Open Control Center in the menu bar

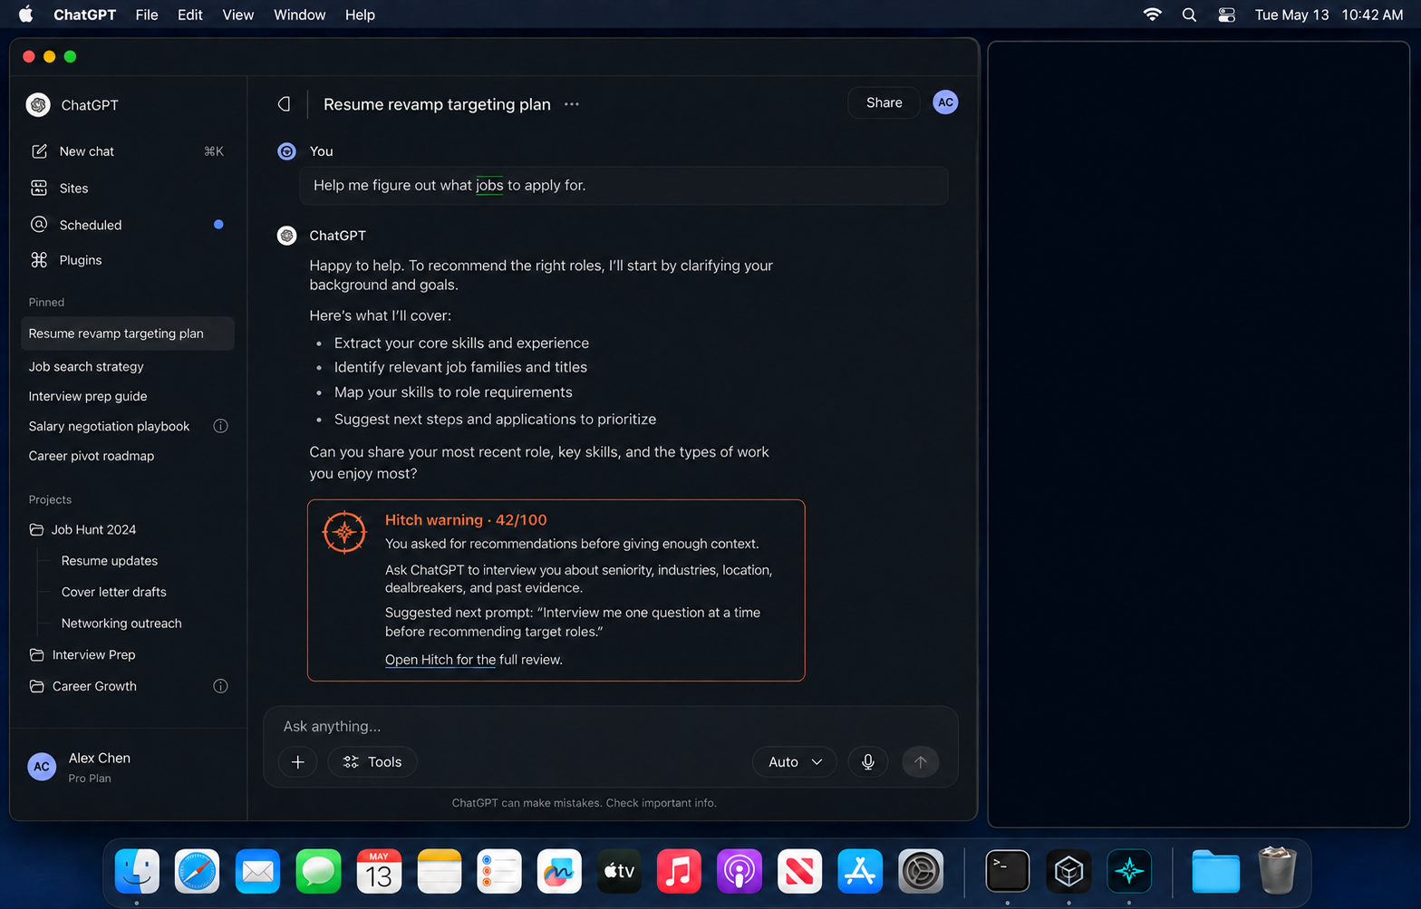pyautogui.click(x=1226, y=15)
